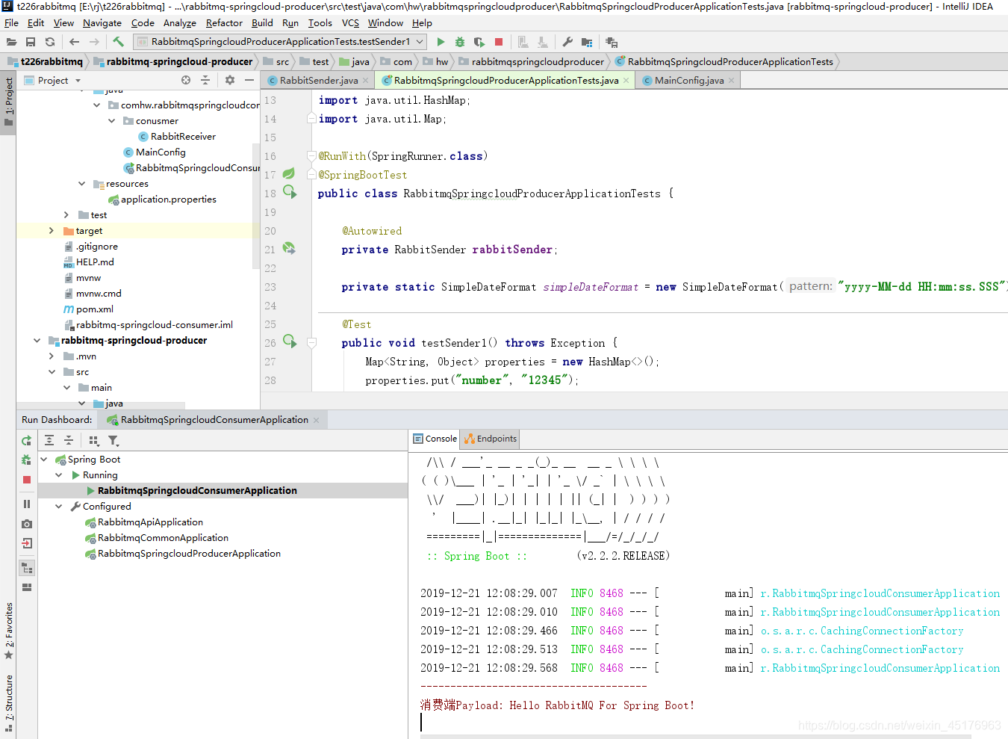
Task: Switch to MainConfig.java editor tab
Action: tap(688, 81)
